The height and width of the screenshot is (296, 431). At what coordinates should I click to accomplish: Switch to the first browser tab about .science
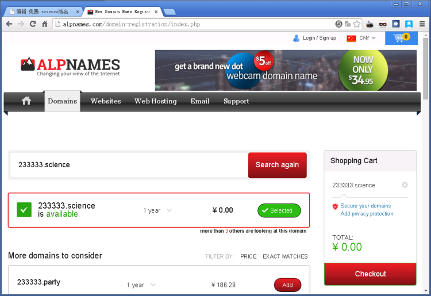[43, 12]
